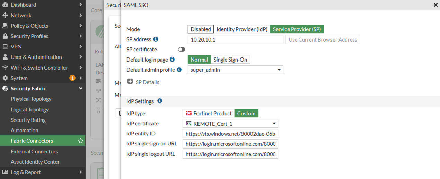Open the User & Authentication menu

point(43,57)
